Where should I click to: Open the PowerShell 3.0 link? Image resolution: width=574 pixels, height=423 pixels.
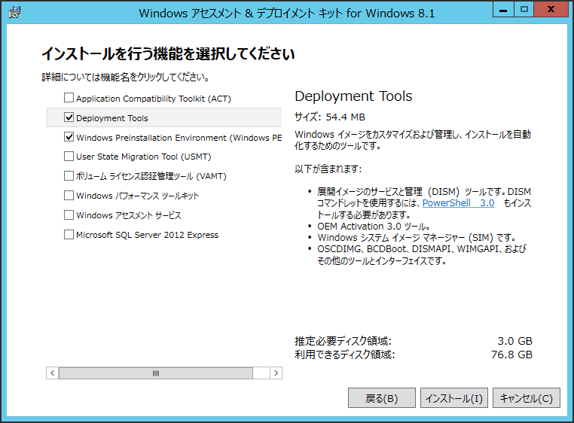click(458, 203)
